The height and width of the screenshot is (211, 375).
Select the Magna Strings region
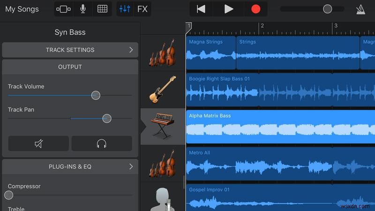211,53
